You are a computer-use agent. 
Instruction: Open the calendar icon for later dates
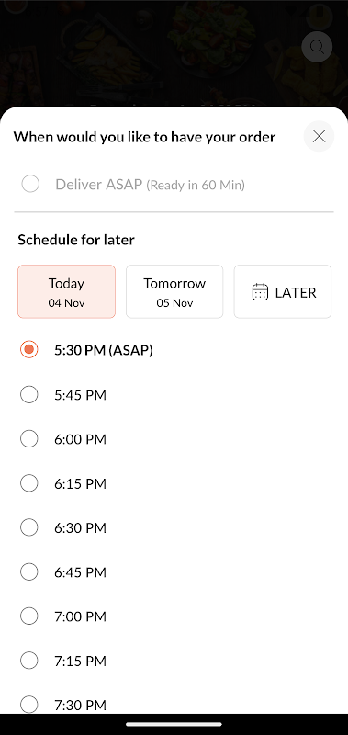coord(260,292)
